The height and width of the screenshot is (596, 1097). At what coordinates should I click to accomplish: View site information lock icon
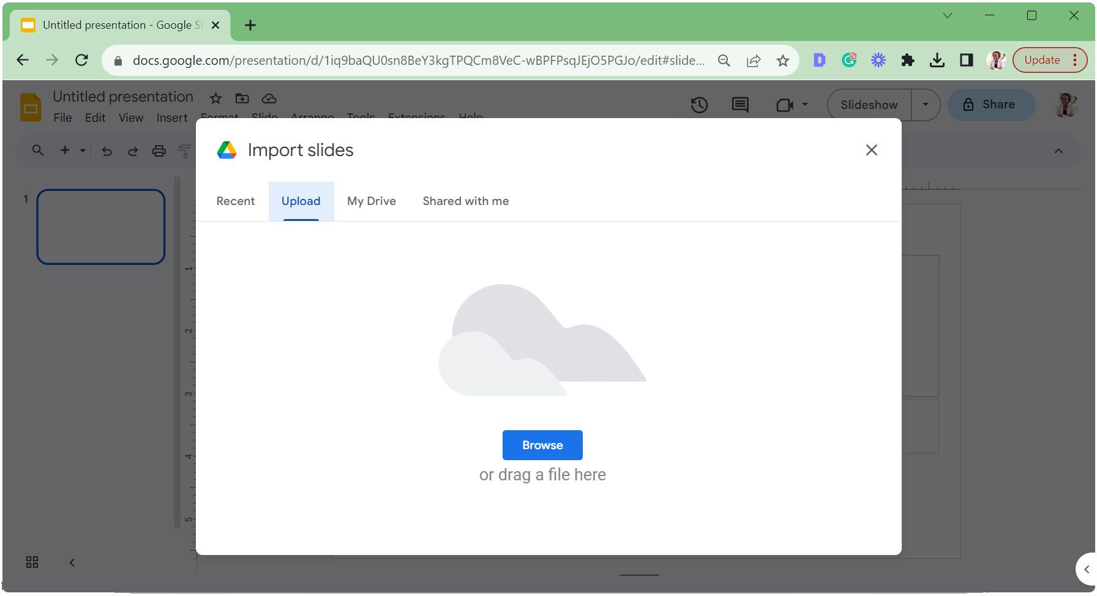pos(119,61)
